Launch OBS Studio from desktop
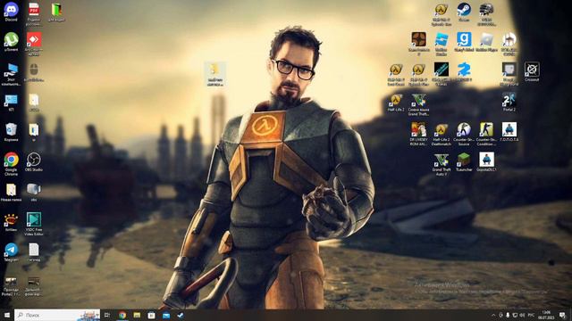572x321 pixels. tap(34, 161)
